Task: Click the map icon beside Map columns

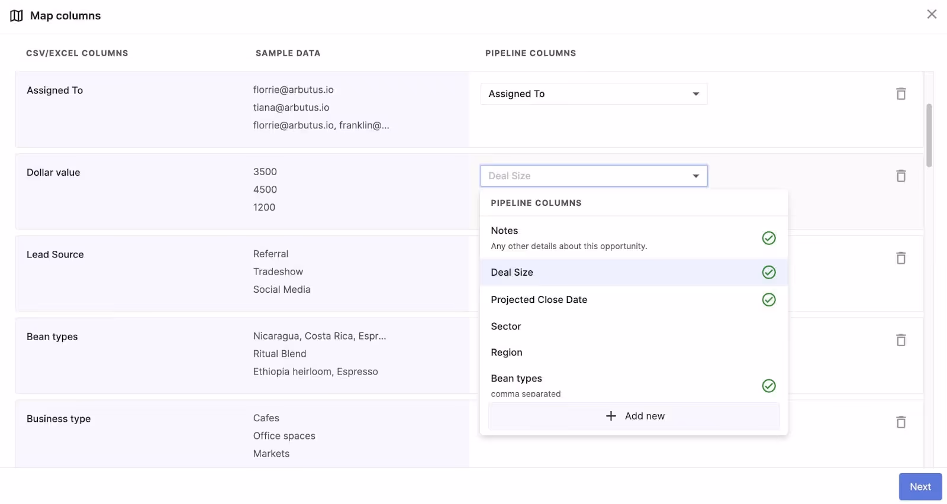Action: [x=17, y=16]
